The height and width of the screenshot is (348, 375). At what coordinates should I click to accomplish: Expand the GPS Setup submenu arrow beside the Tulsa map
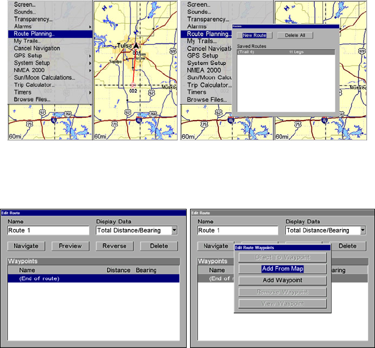tap(90, 56)
